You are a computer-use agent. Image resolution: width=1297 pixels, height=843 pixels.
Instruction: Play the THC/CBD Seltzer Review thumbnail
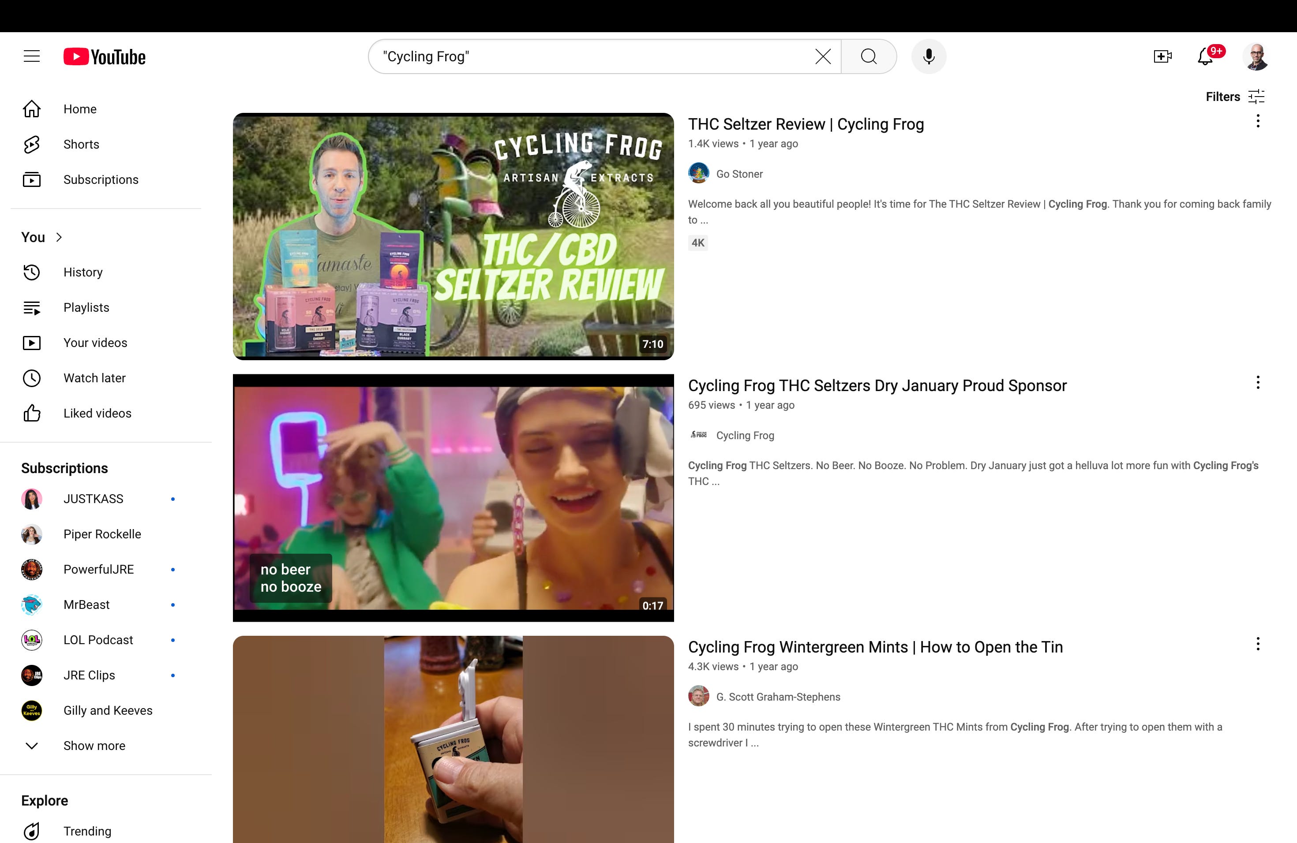pos(453,236)
